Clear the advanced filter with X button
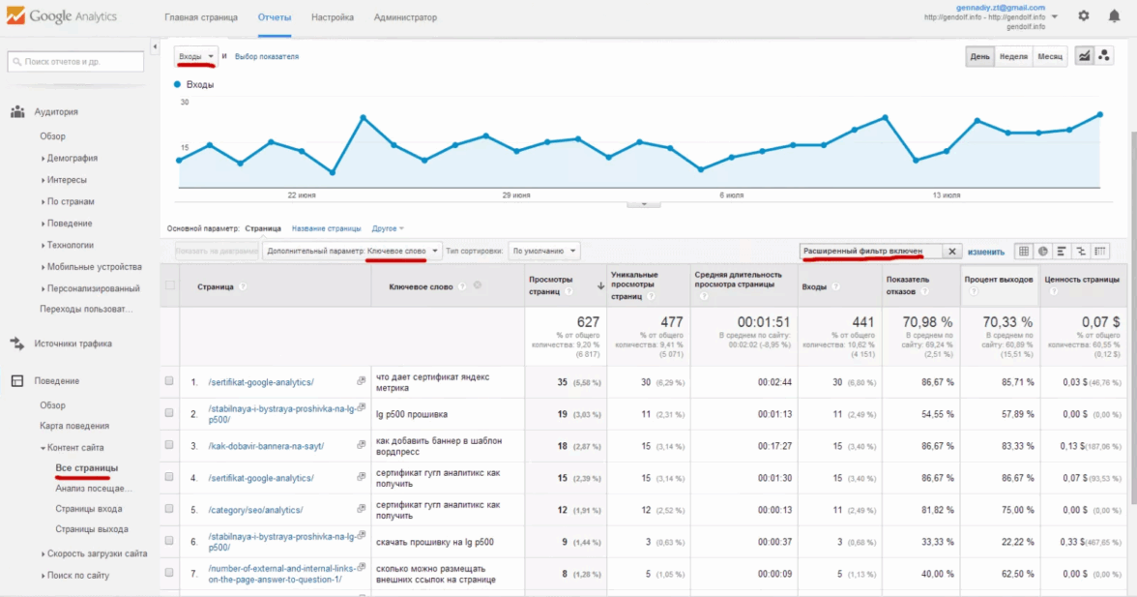The height and width of the screenshot is (597, 1137). 951,252
